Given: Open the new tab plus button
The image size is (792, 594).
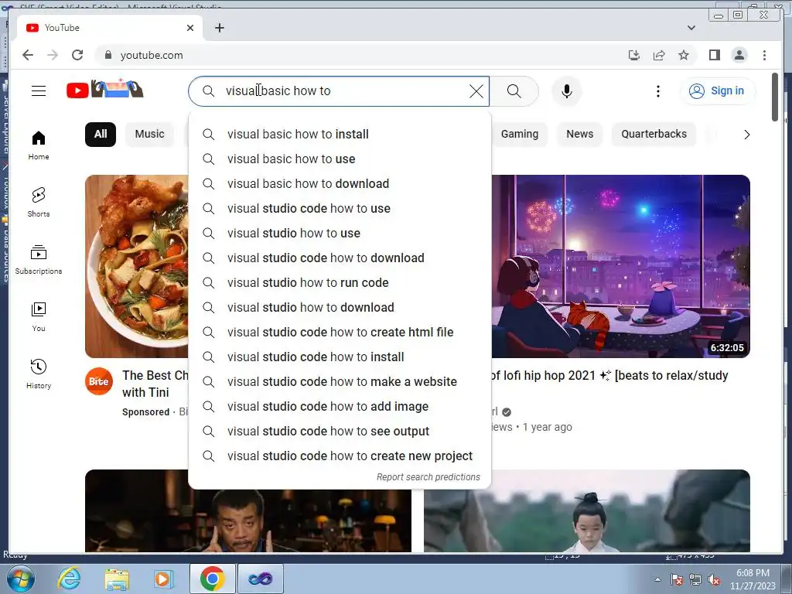Looking at the screenshot, I should (219, 28).
